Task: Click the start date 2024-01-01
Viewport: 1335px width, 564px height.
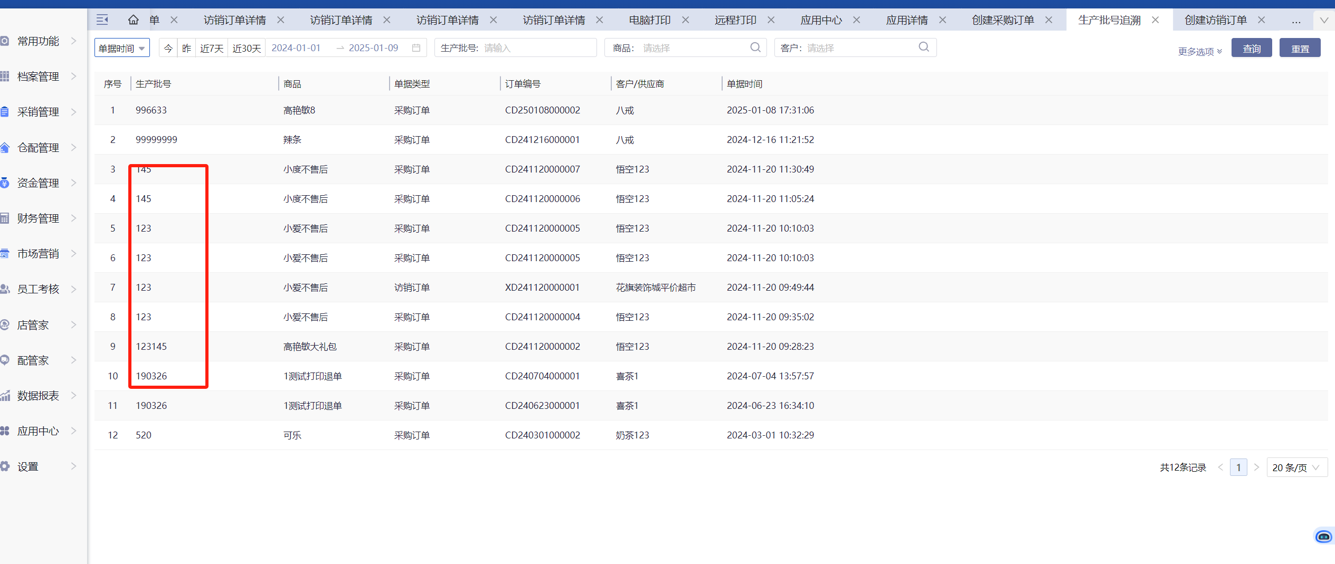Action: (x=296, y=48)
